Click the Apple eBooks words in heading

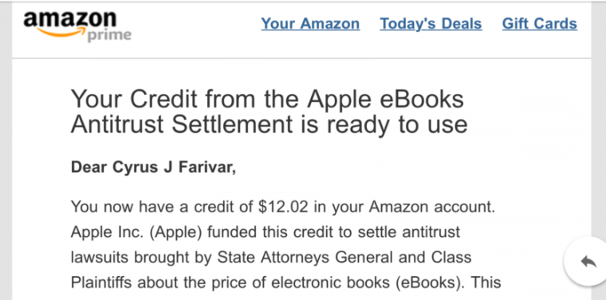click(x=386, y=99)
